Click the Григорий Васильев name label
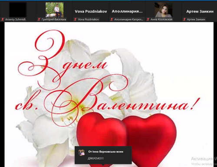This screenshot has width=217, height=167. [x=54, y=20]
